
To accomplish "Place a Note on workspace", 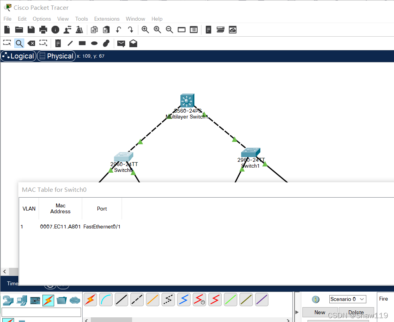I will [x=58, y=43].
